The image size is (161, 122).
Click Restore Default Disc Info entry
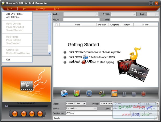[x=18, y=53]
